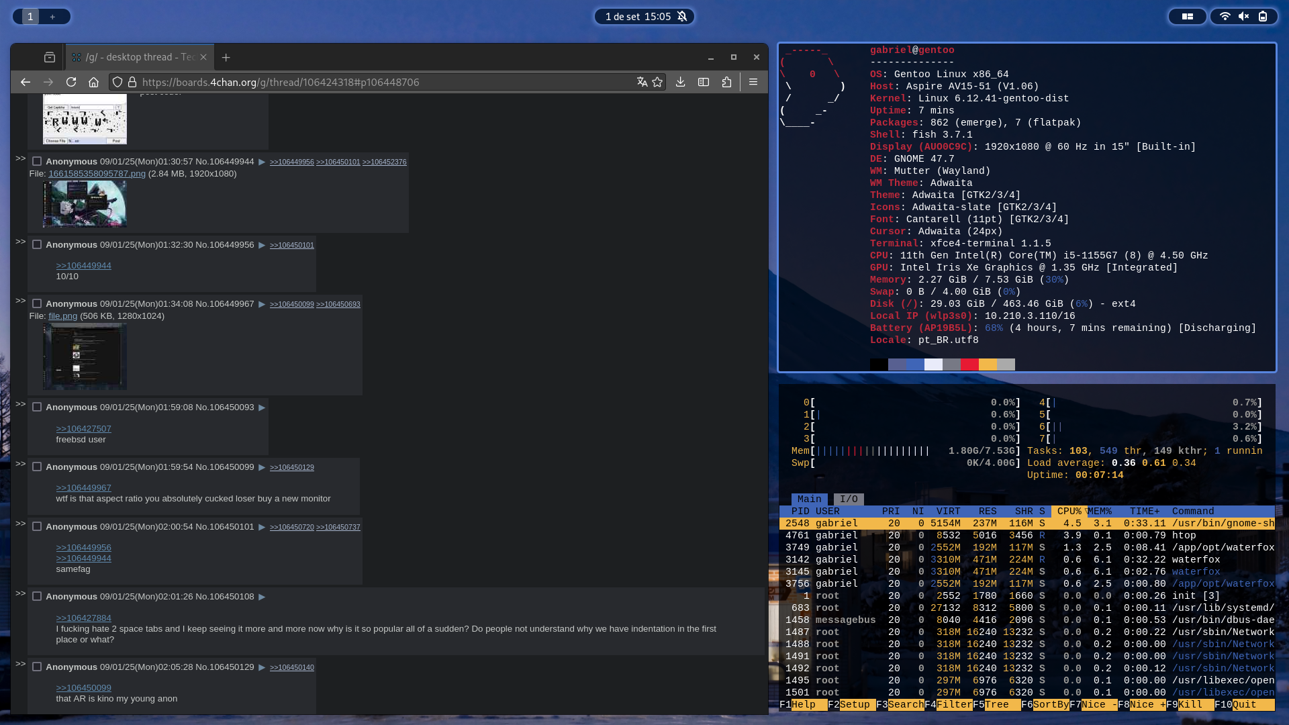This screenshot has width=1289, height=725.
Task: Tick checkbox on post No.106449967
Action: [37, 303]
